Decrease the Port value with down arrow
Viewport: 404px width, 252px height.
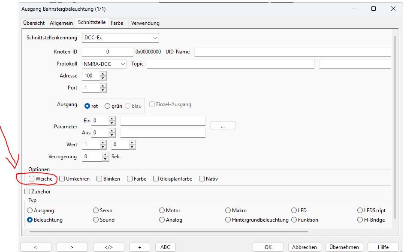(x=103, y=90)
